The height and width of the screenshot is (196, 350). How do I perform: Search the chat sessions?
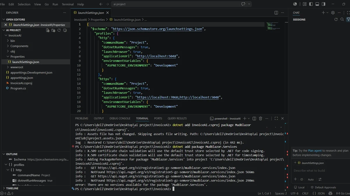pyautogui.click(x=342, y=19)
